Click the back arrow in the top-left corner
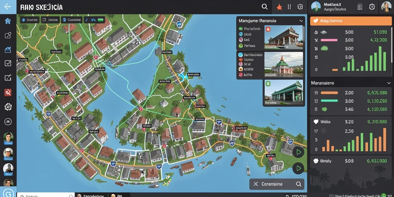Screen dimensions: 394x197 [x=8, y=7]
